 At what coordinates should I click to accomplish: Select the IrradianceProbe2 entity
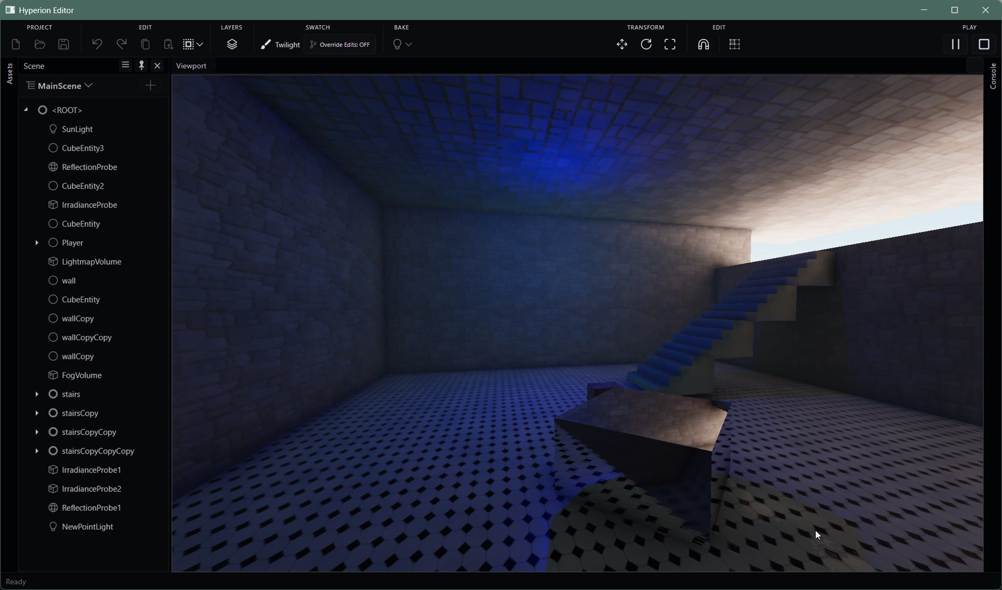click(x=91, y=489)
